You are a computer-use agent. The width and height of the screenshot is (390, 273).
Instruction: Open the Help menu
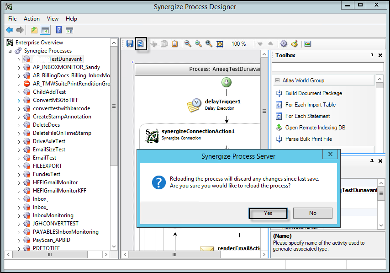coord(71,19)
